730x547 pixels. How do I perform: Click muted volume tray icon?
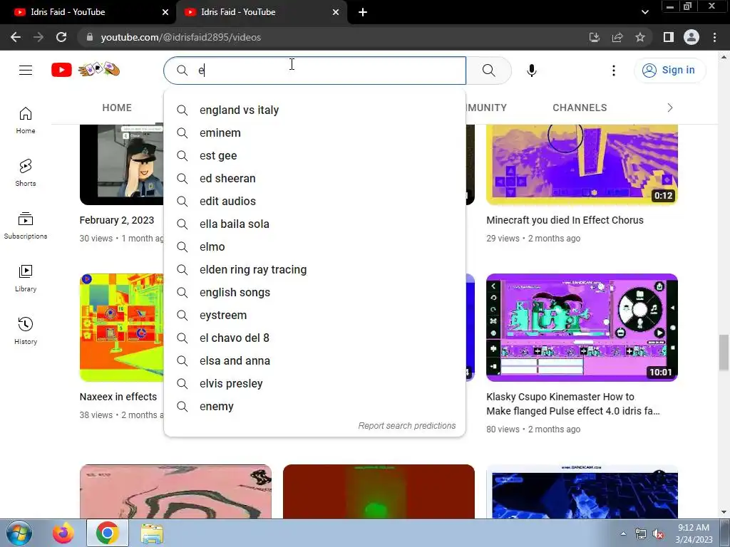[x=658, y=534]
